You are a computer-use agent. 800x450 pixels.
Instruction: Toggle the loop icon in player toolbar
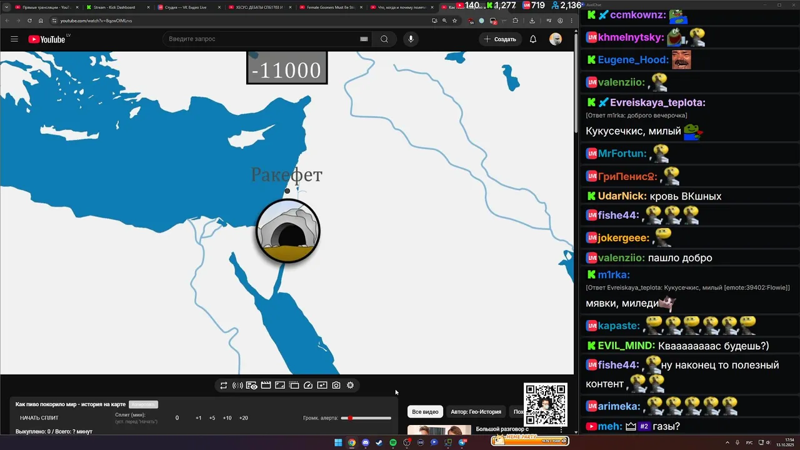tap(223, 386)
